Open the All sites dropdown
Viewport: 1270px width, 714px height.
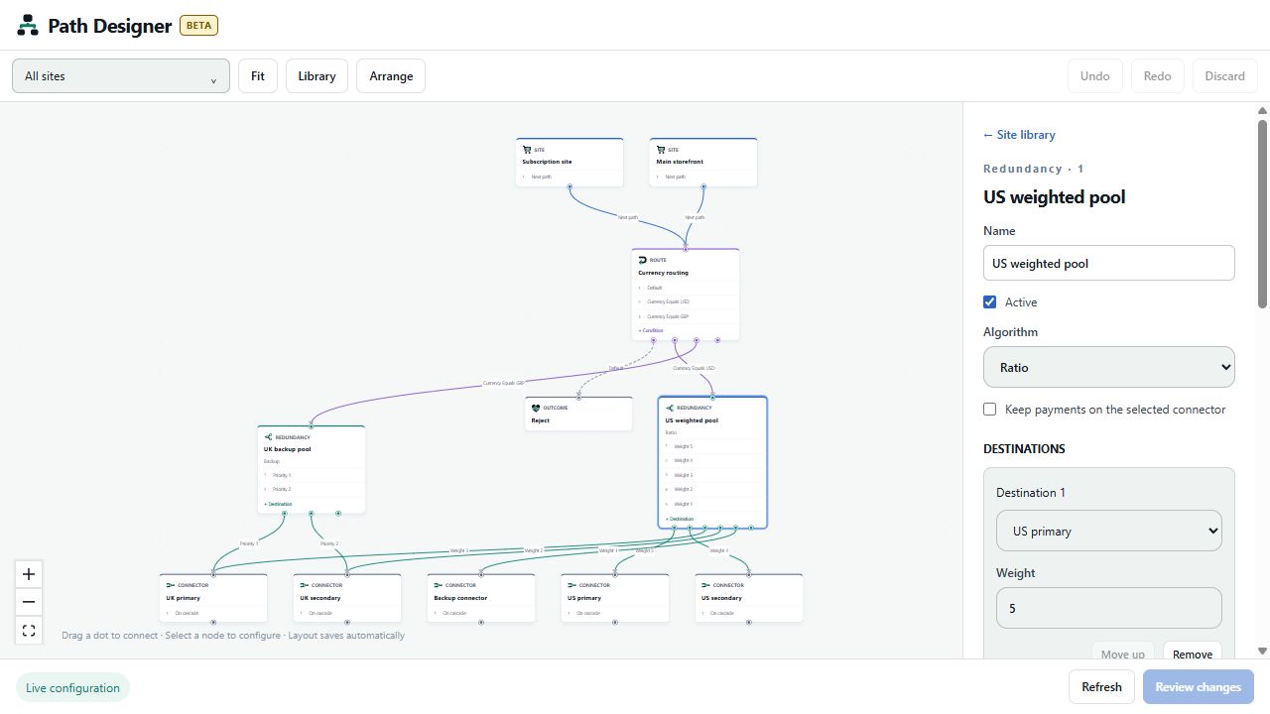(x=121, y=76)
